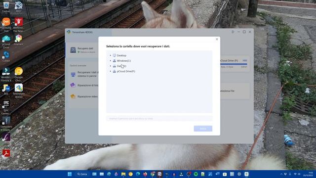Expand the Dati(D:) drive node arrow
The width and height of the screenshot is (316, 178).
[110, 66]
